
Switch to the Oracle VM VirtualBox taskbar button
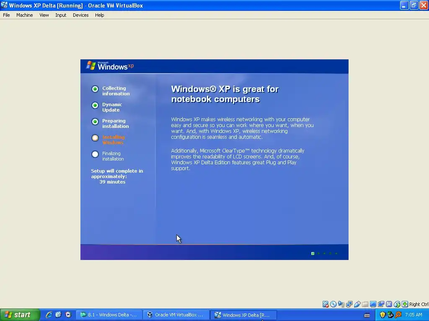pyautogui.click(x=176, y=315)
